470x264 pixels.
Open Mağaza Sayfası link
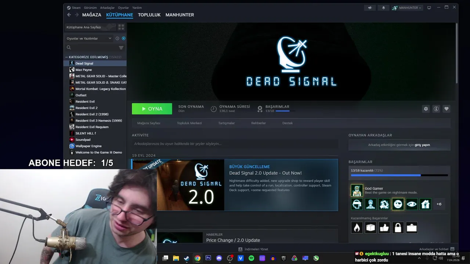149,123
